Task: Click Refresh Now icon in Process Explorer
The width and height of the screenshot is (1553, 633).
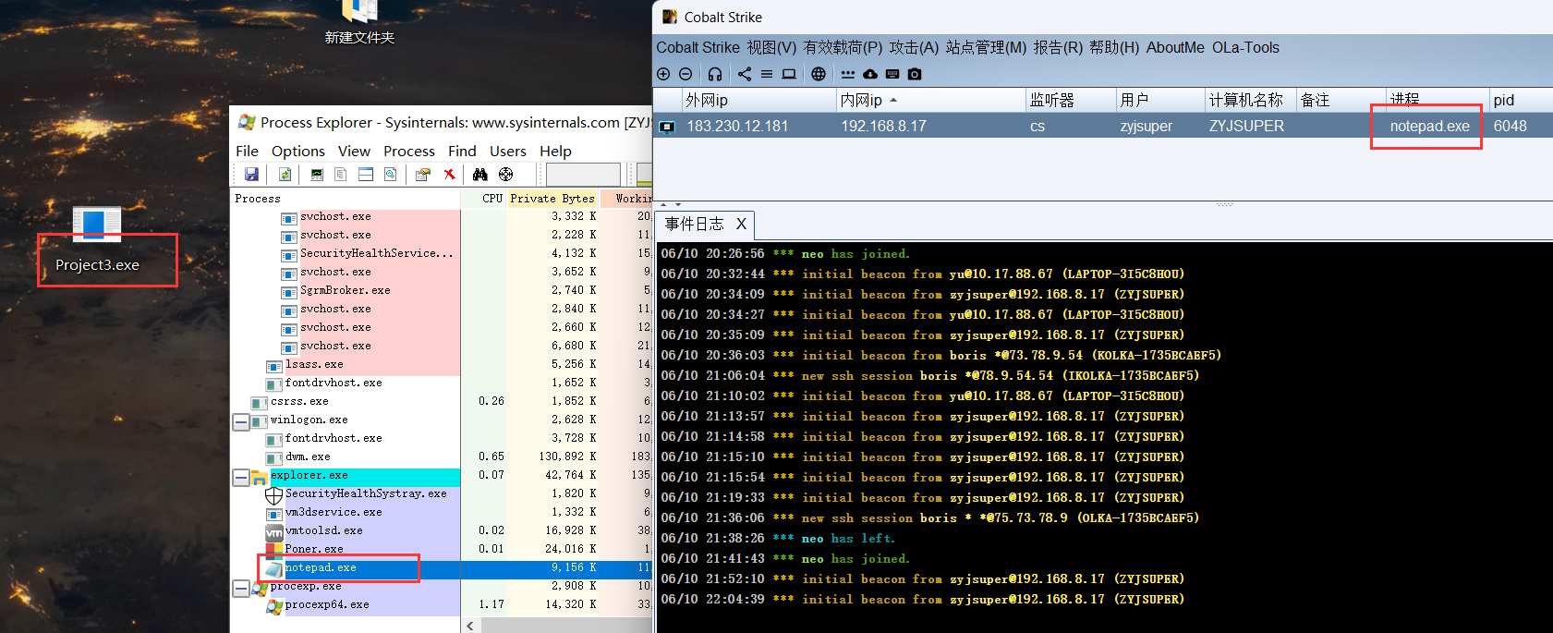Action: coord(285,174)
